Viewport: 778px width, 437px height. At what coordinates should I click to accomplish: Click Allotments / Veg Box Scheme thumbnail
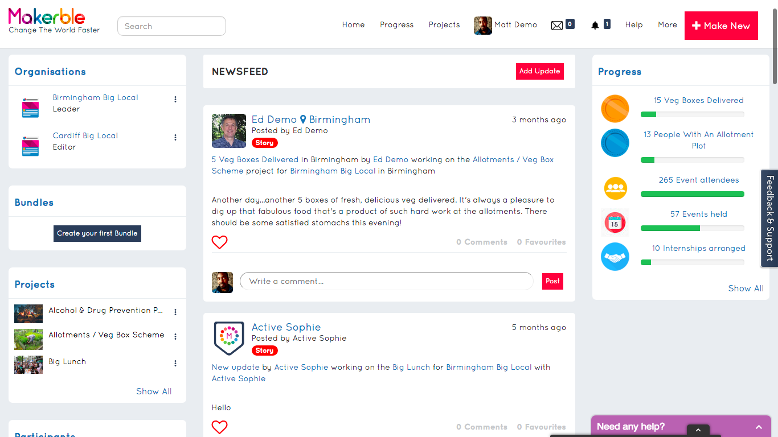[x=28, y=339]
